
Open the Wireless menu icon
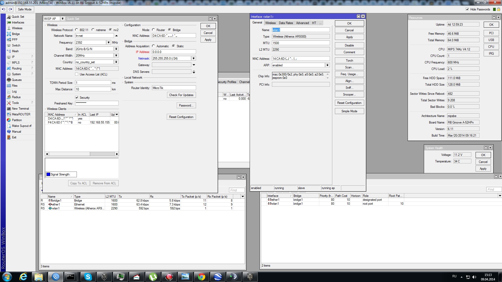pyautogui.click(x=9, y=28)
